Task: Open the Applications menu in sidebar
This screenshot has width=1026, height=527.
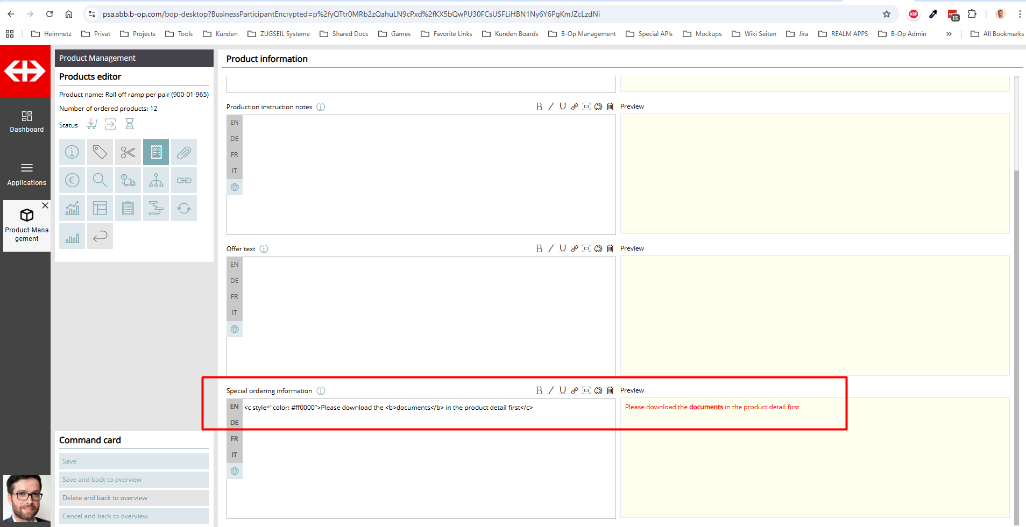Action: [x=26, y=174]
